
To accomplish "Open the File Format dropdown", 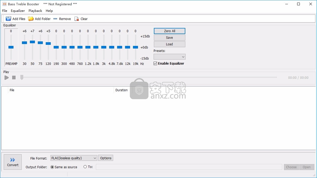I will [73, 158].
